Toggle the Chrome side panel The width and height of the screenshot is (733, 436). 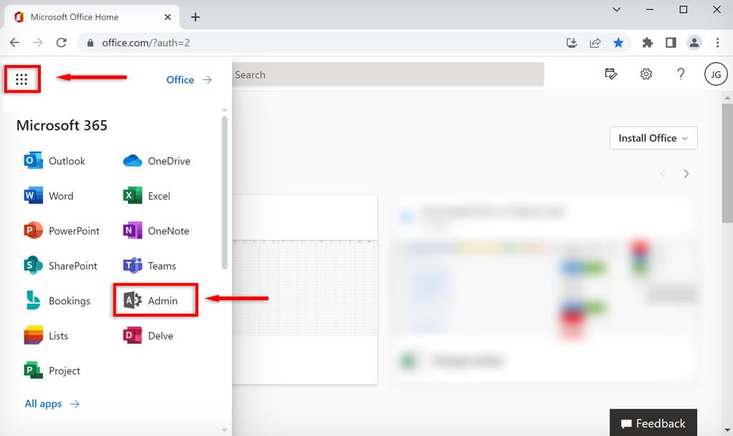pyautogui.click(x=671, y=43)
